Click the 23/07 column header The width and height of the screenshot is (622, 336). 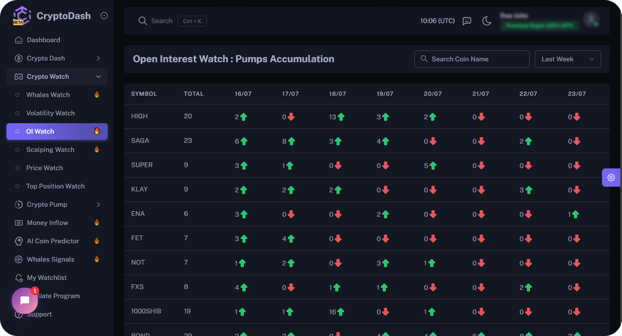click(577, 94)
